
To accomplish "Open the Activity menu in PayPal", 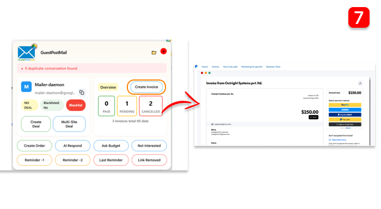I will click(216, 66).
